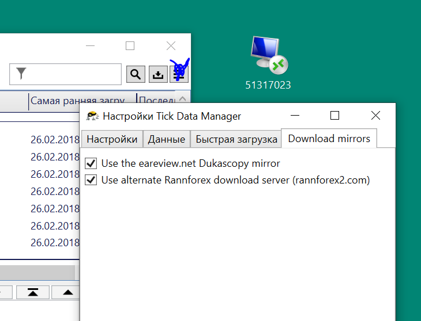Click the filter text field with funnel icon
421x321 pixels.
[66, 74]
